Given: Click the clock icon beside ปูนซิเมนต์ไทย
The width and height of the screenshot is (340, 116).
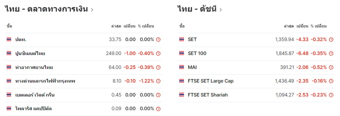Looking at the screenshot, I should [x=158, y=54].
